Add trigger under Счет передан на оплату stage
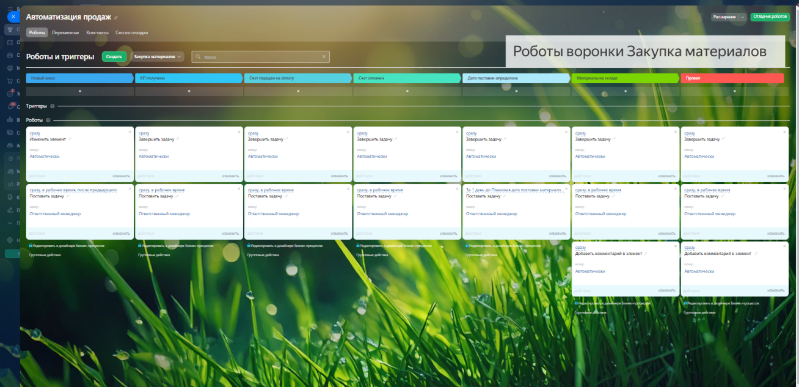 click(x=298, y=91)
